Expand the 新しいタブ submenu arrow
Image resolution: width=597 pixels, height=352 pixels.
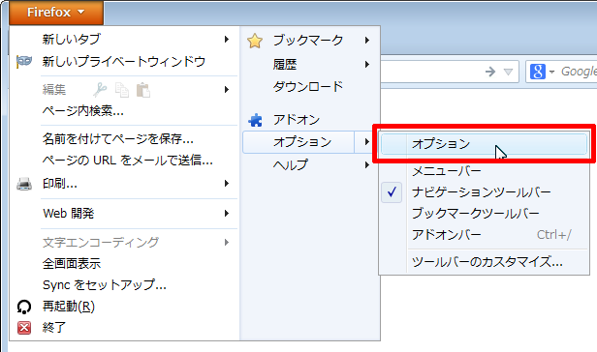pos(227,39)
